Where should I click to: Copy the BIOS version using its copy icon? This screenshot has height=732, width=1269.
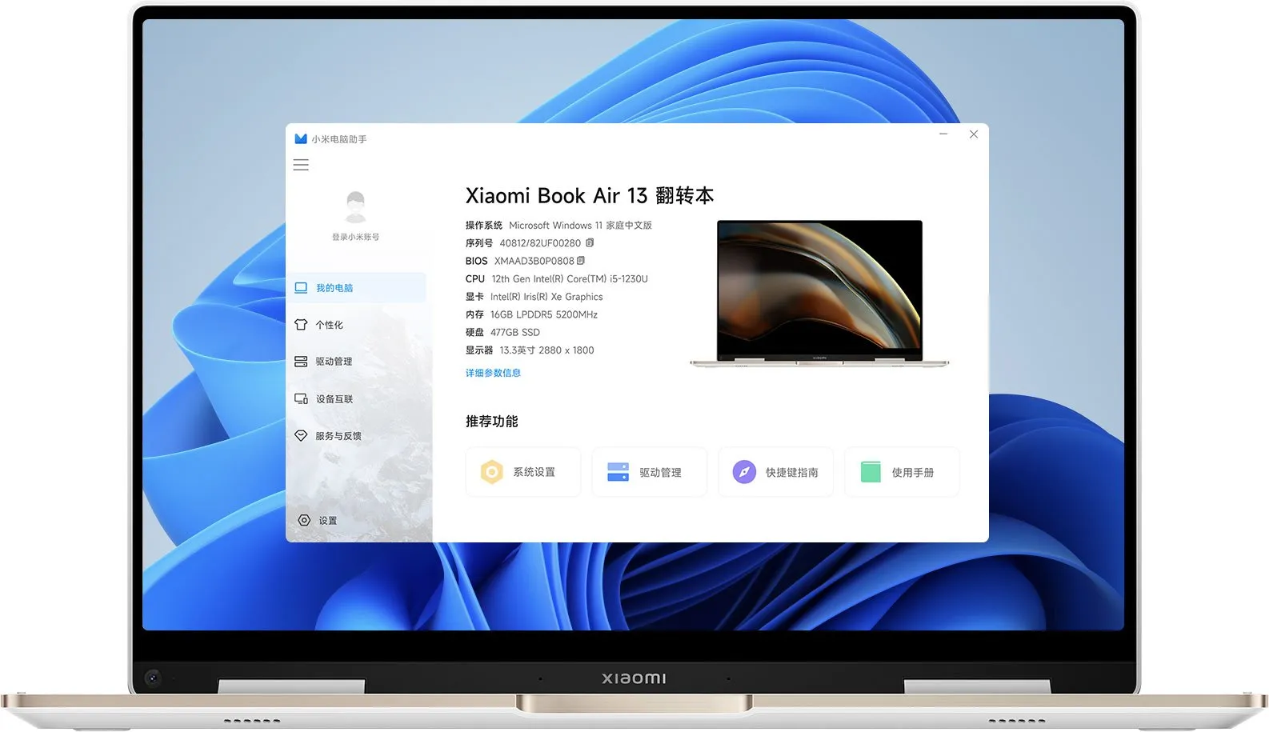coord(581,261)
